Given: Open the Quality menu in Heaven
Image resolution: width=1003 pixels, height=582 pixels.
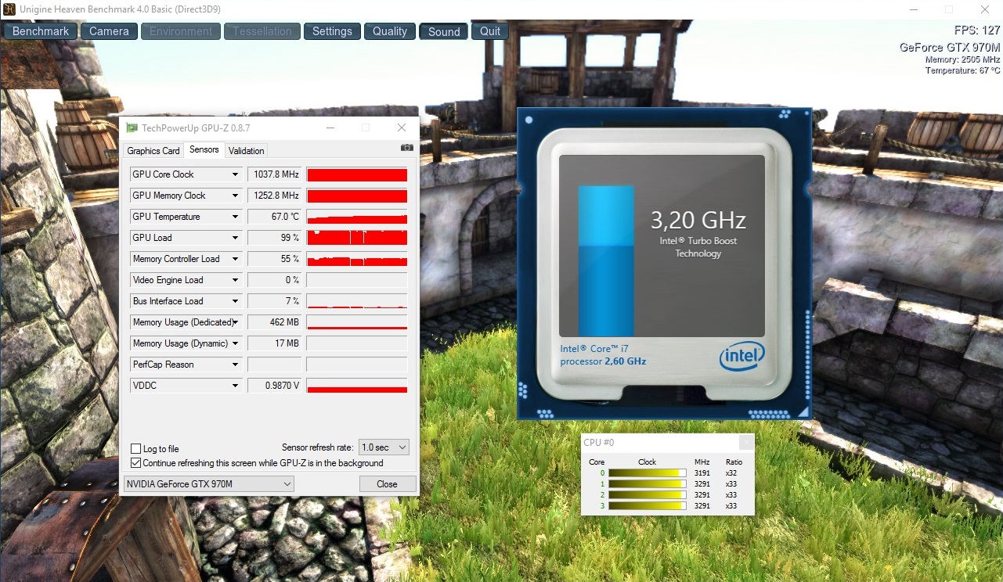Looking at the screenshot, I should pyautogui.click(x=390, y=31).
